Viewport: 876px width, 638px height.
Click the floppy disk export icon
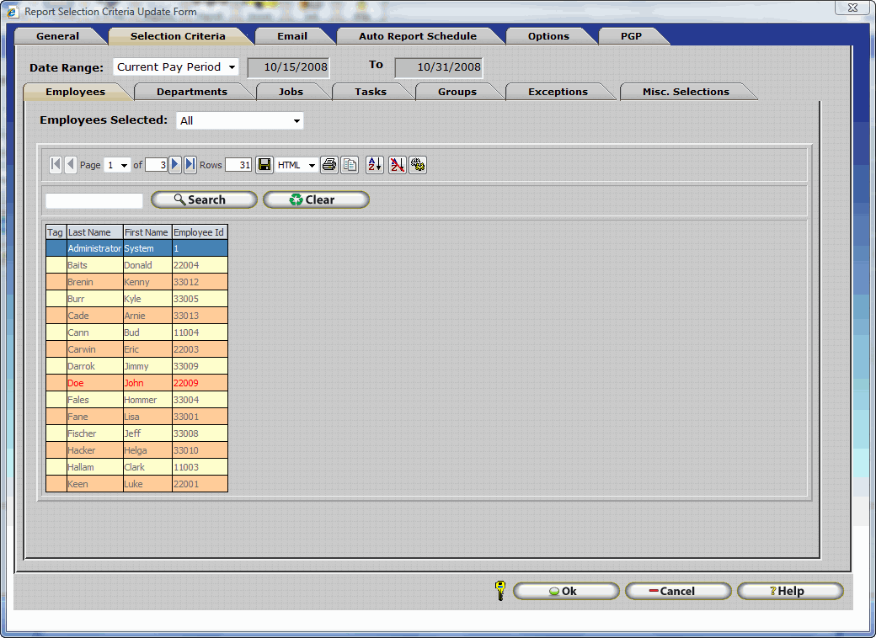[x=264, y=165]
